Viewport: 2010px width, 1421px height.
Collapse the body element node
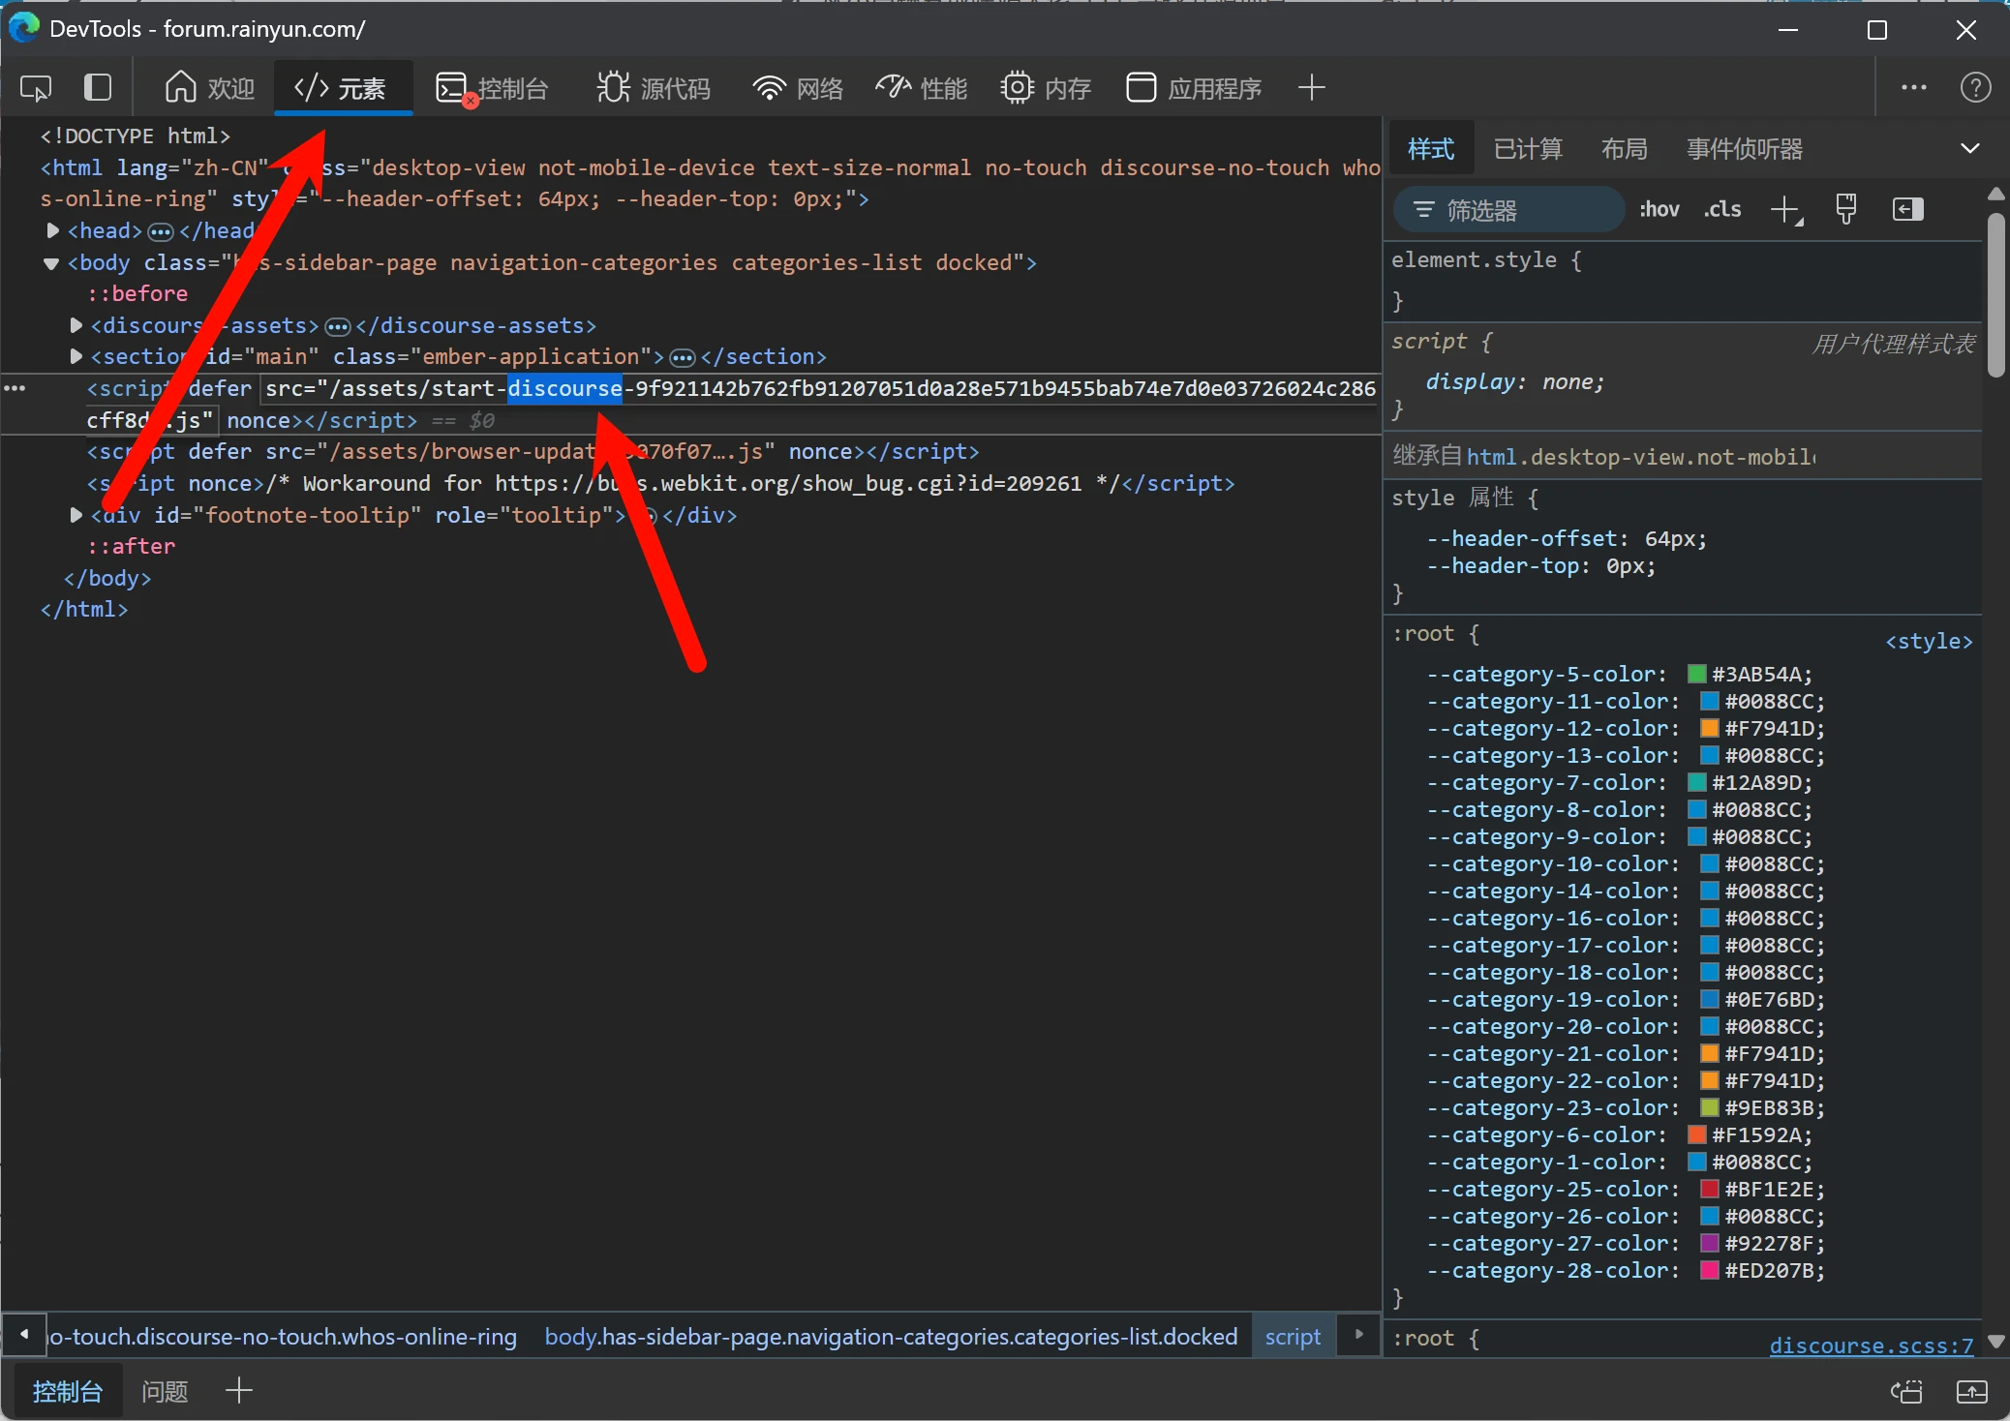click(51, 263)
